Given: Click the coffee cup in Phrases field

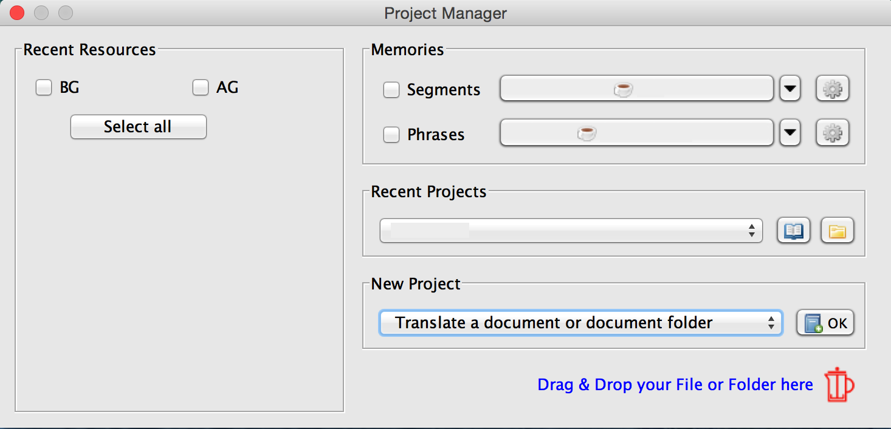Looking at the screenshot, I should 587,133.
